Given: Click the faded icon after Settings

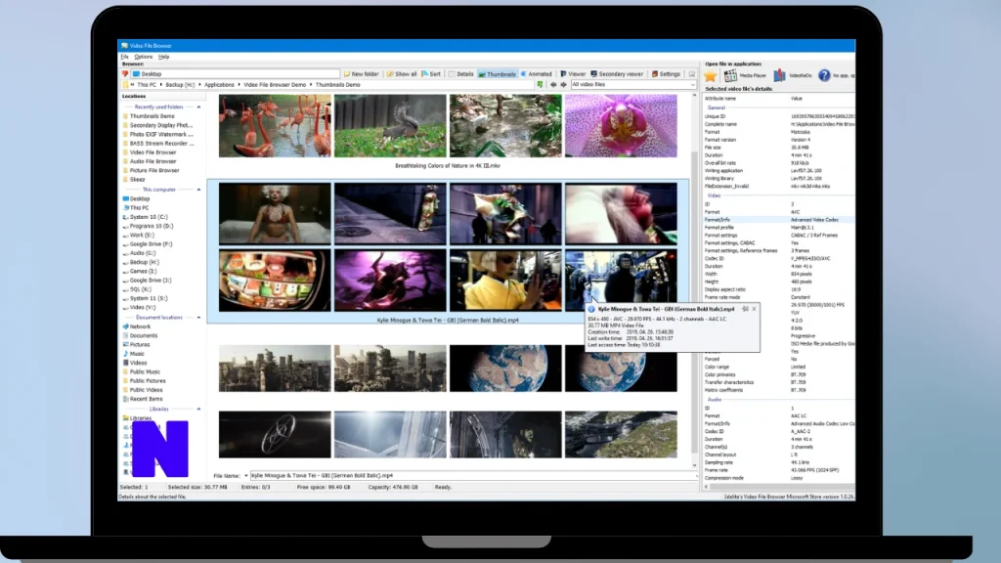Looking at the screenshot, I should point(691,74).
